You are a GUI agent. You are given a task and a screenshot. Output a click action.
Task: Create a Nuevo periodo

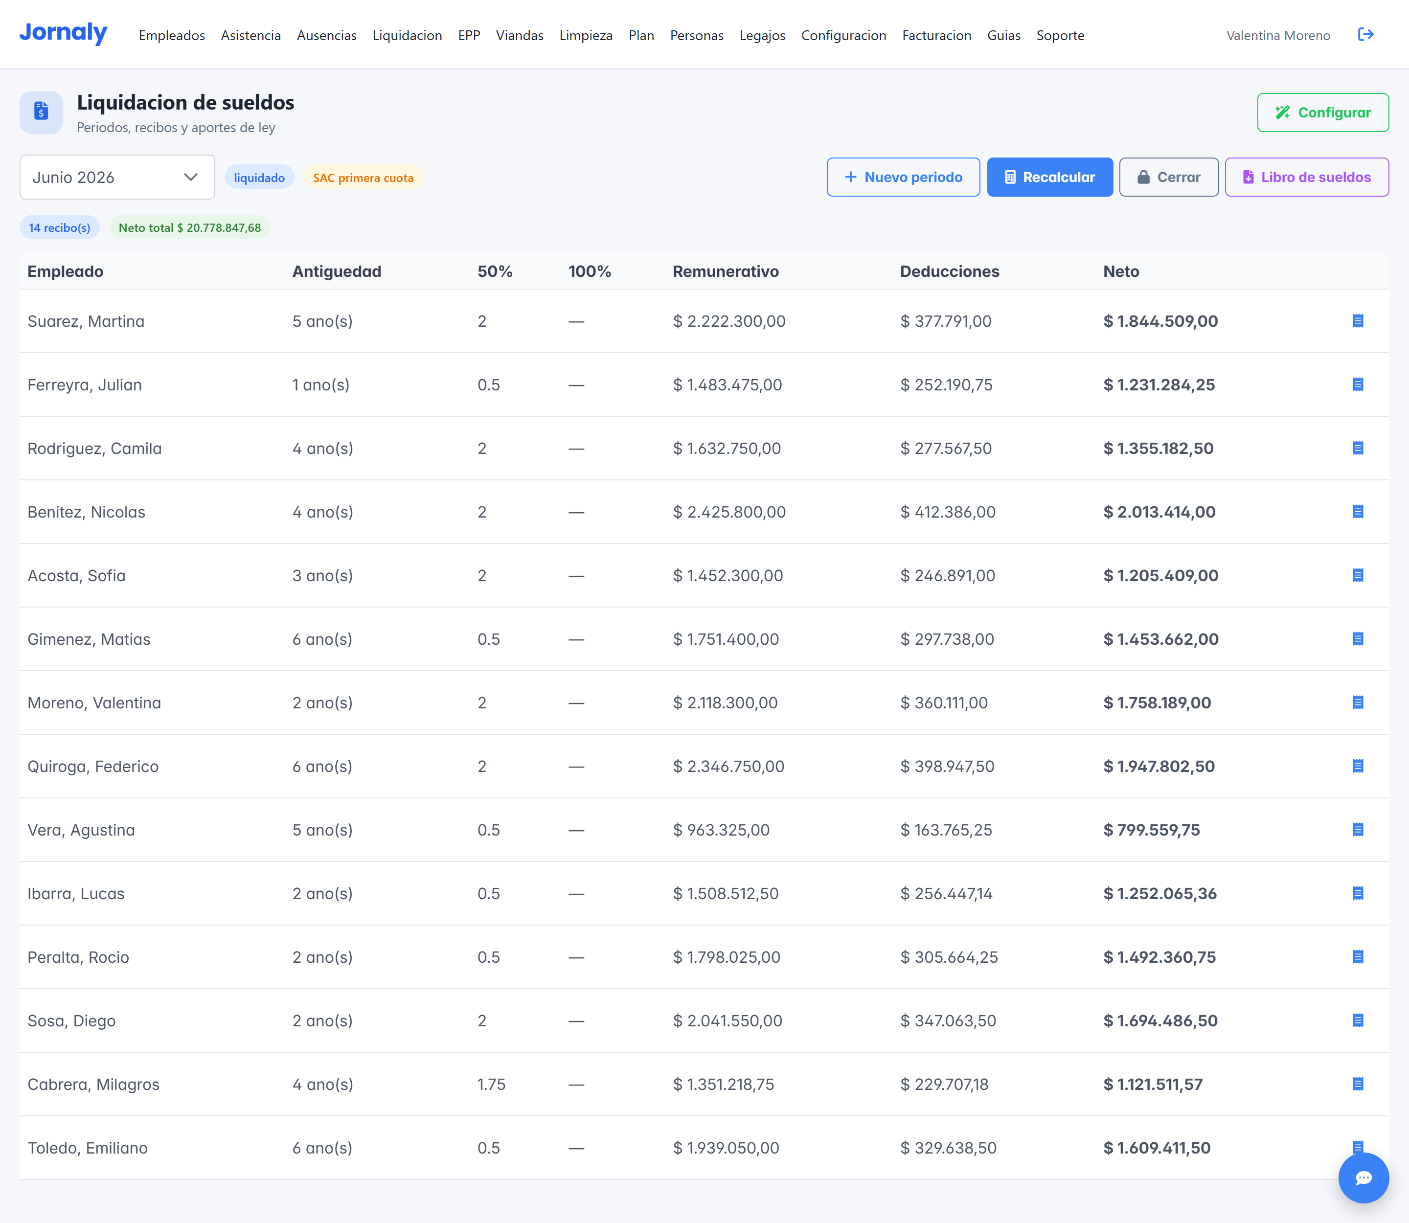tap(903, 178)
